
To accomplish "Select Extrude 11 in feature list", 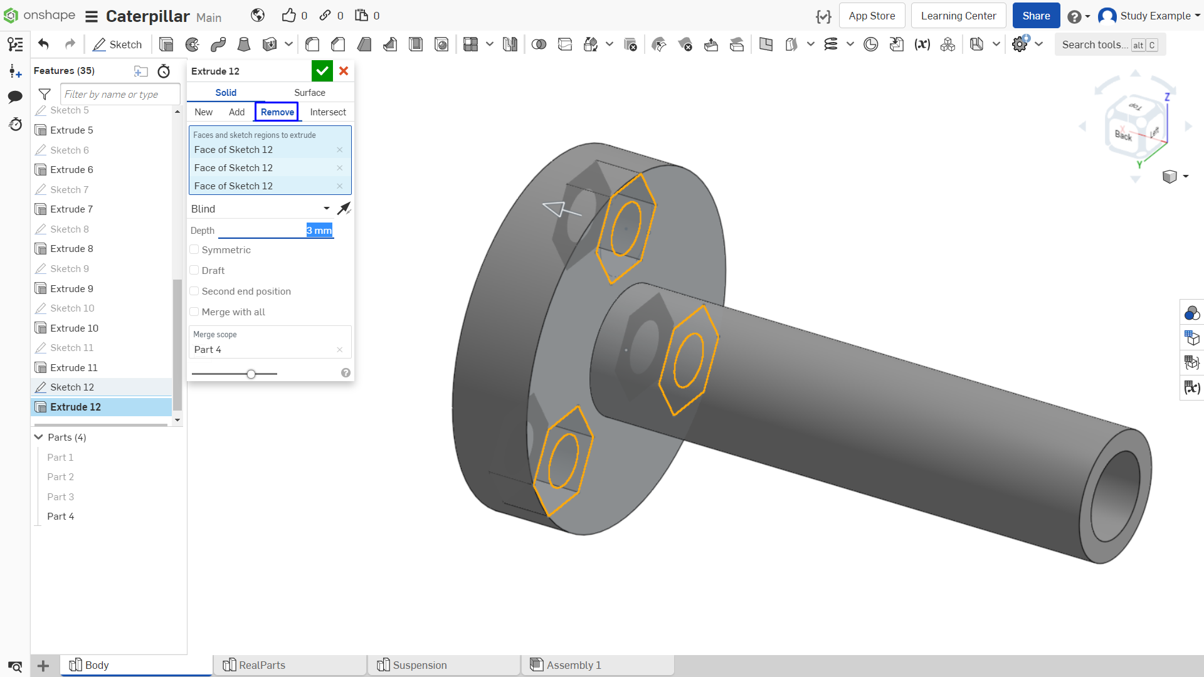I will (102, 367).
